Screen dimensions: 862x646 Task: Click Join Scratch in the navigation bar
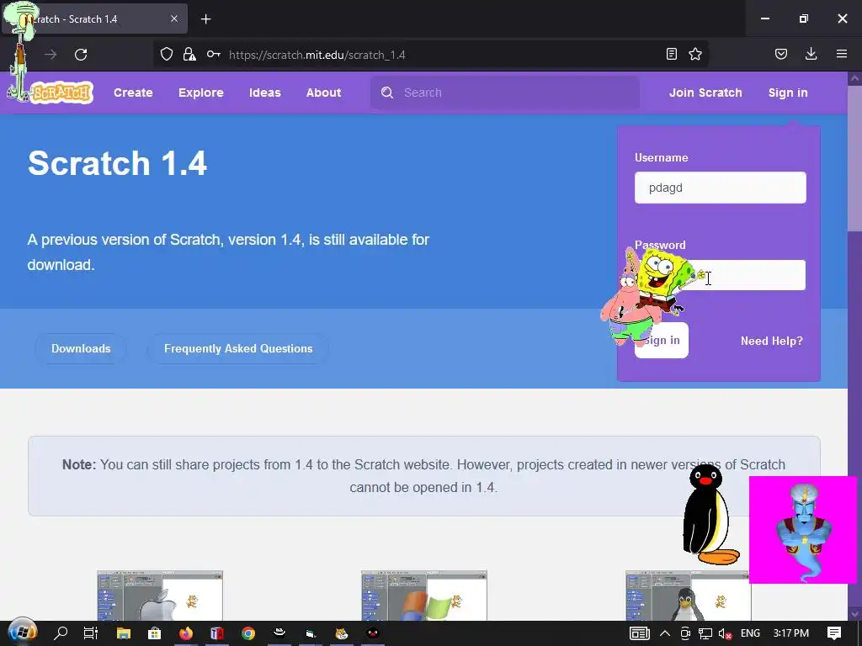[x=705, y=93]
